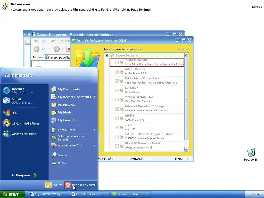Toggle the AIMP2 checkbox
Screen dimensions: 264x198
point(117,118)
